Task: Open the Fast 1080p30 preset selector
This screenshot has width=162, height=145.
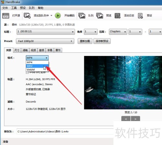Action: pos(45,41)
